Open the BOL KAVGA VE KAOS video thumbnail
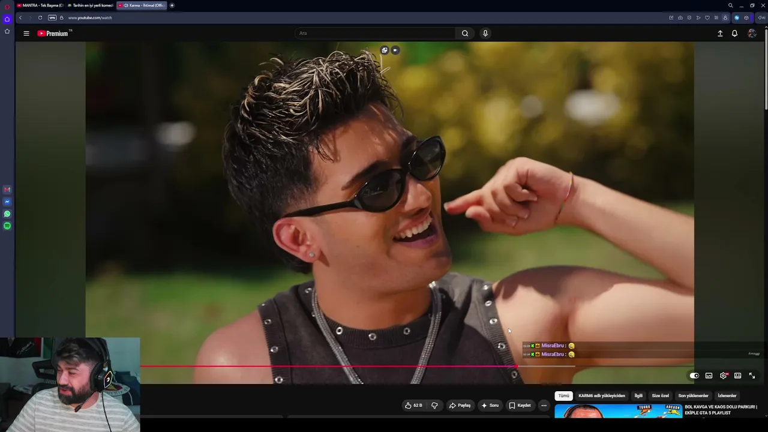This screenshot has width=768, height=432. (x=619, y=411)
